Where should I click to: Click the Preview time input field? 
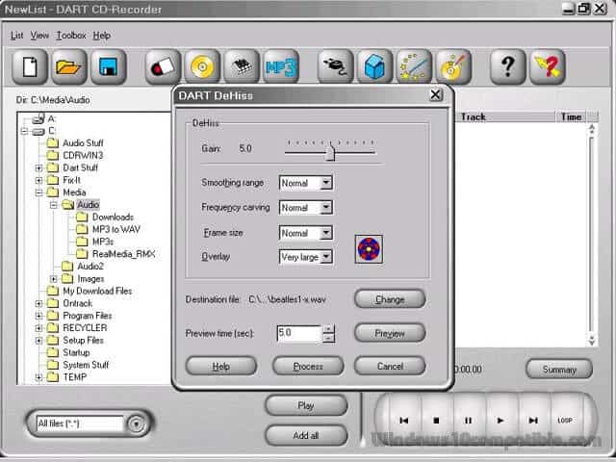click(x=297, y=333)
